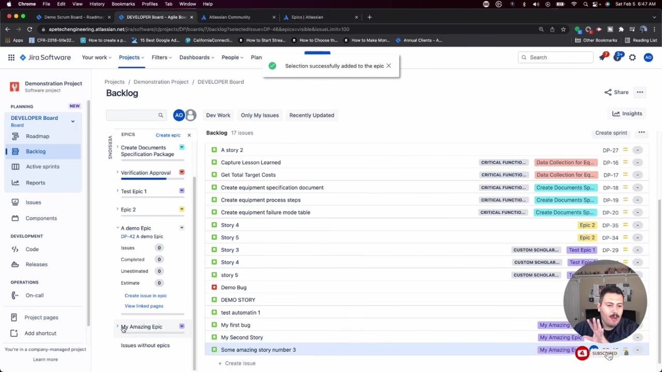The image size is (662, 372).
Task: Collapse the A demo Epic details
Action: (x=117, y=228)
